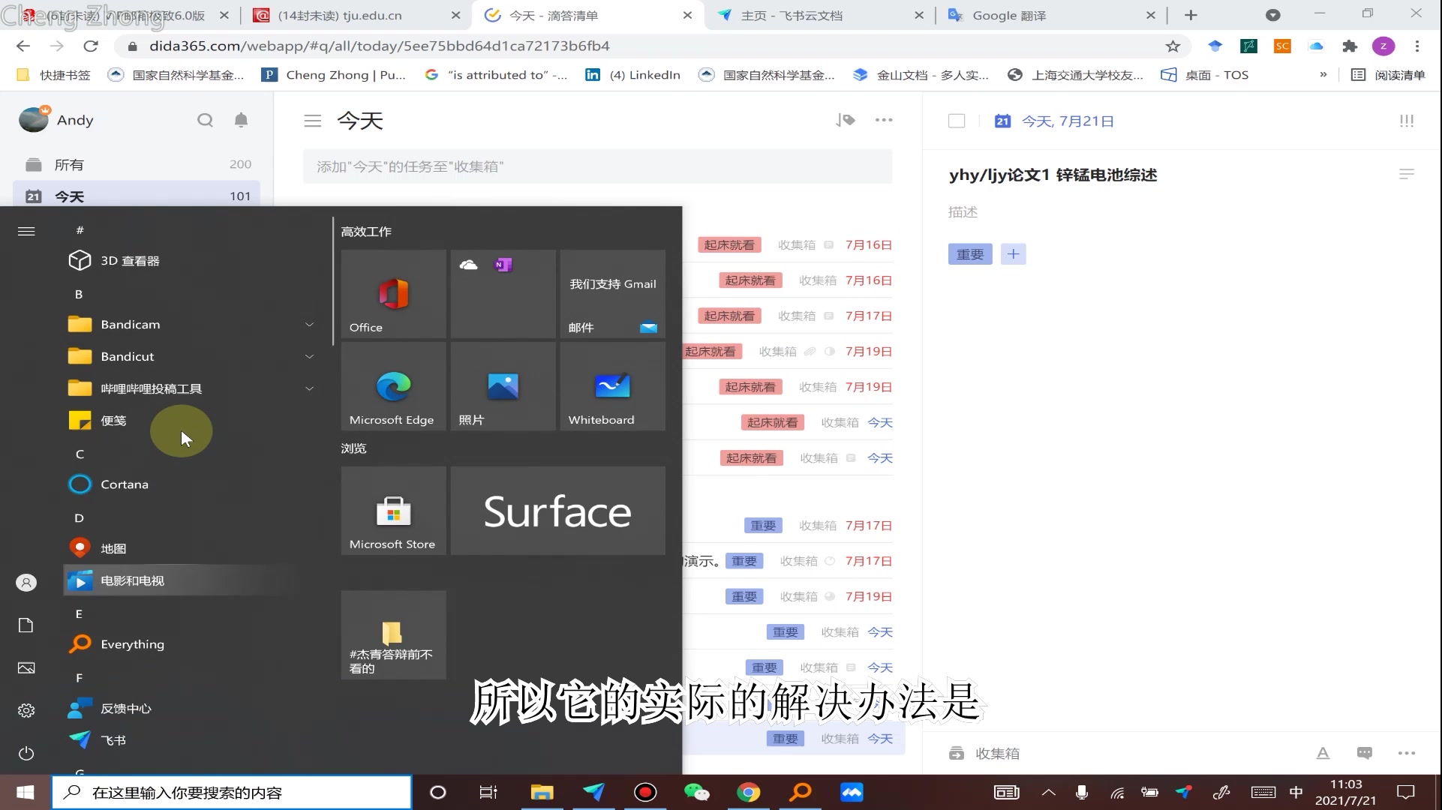Click the 收集箱 icon at the bottom of the detail panel

click(957, 752)
